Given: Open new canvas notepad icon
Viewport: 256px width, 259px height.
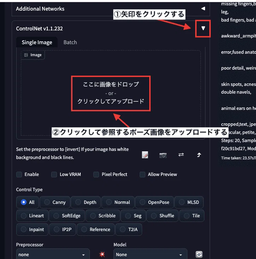Looking at the screenshot, I should pos(145,155).
